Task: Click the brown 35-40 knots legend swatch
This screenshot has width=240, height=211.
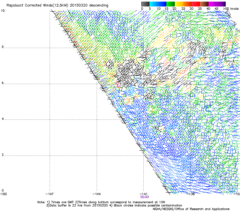Action: coord(204,4)
